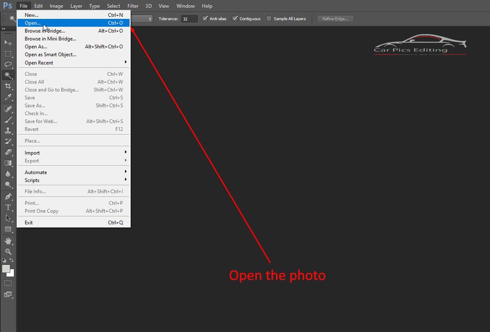Open the sample size dropdown arrows

tap(150, 19)
